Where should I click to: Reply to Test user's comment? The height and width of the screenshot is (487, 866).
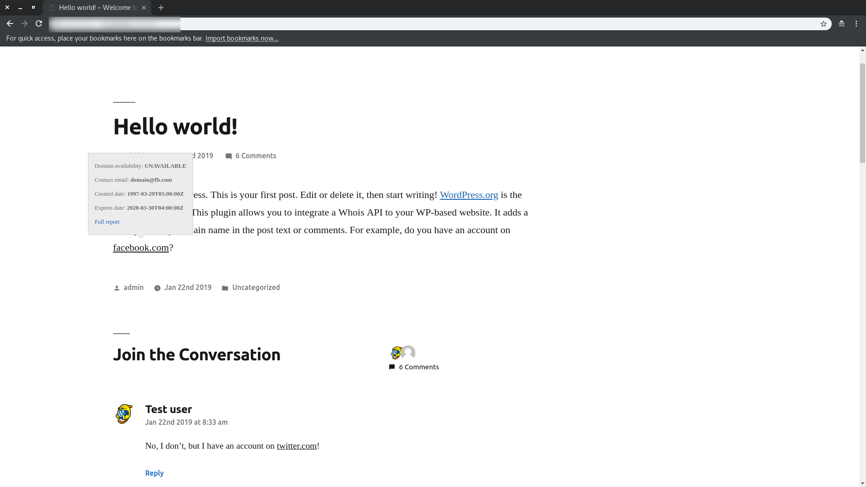[x=154, y=473]
